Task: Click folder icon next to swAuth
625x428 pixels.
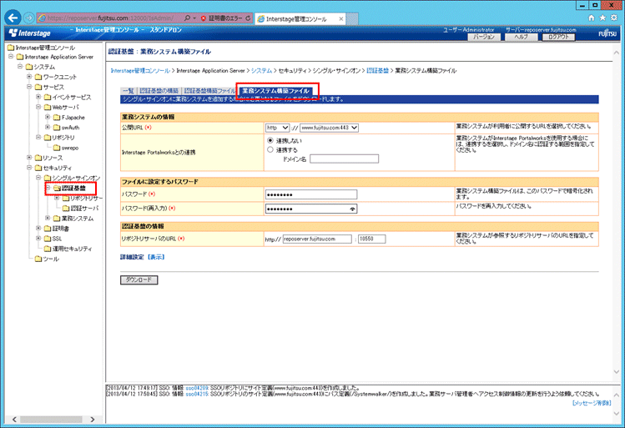Action: click(x=57, y=128)
